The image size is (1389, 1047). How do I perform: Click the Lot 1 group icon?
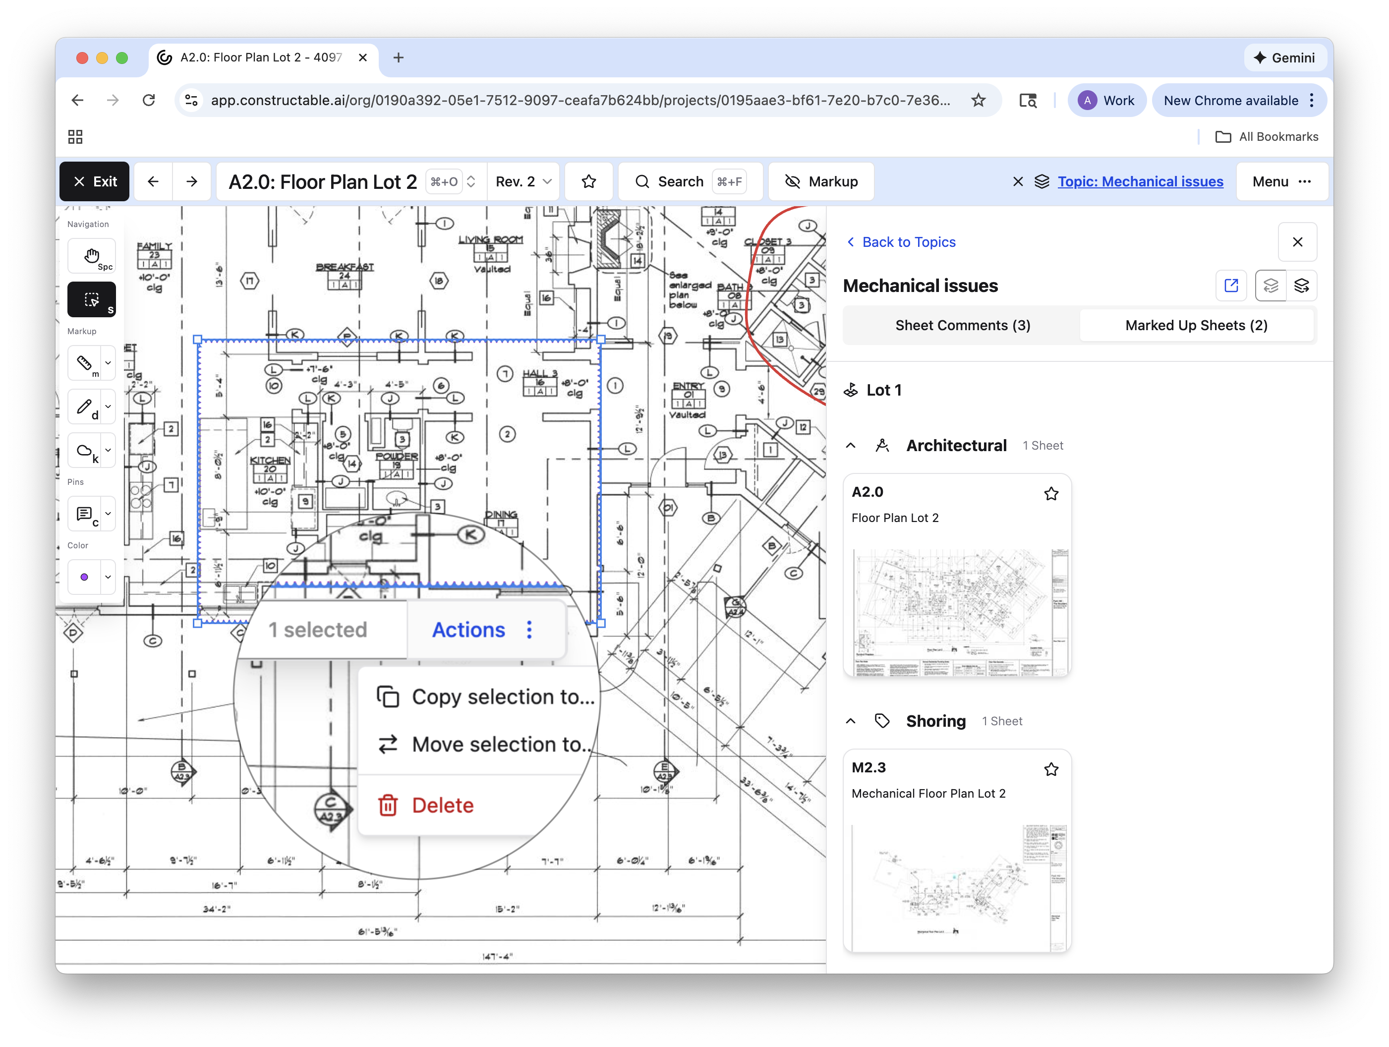[x=851, y=390]
